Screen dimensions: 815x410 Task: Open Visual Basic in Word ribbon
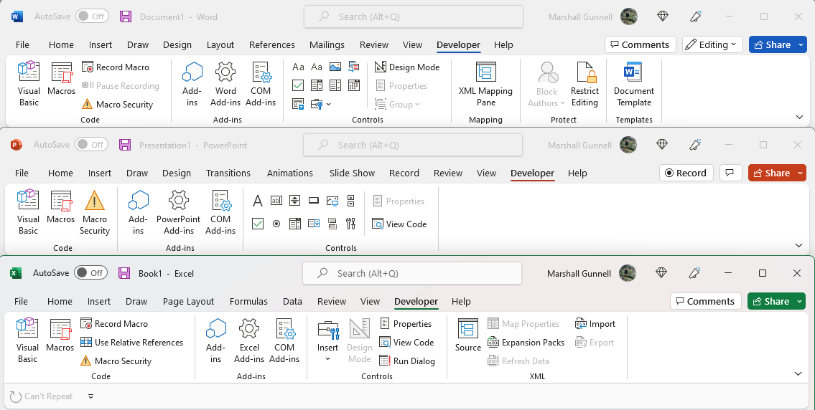(x=29, y=84)
